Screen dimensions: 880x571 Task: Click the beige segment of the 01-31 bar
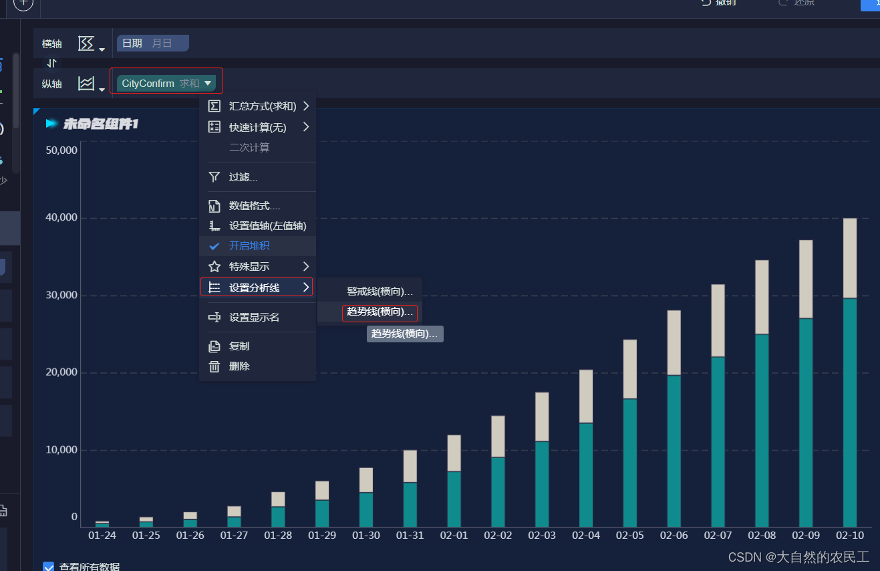click(x=410, y=467)
